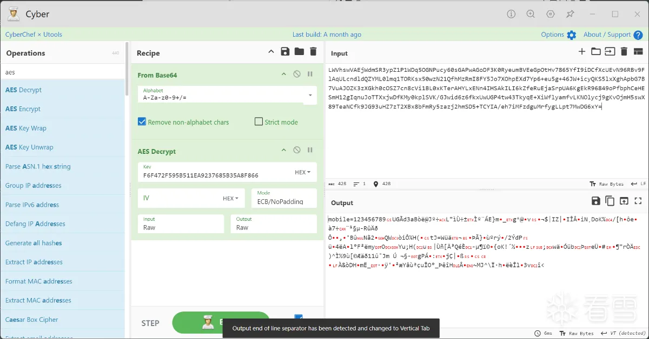Collapse the From Base64 operation

[x=283, y=74]
